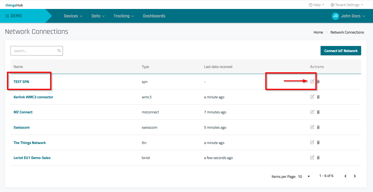This screenshot has width=373, height=192.
Task: Select the 'ttn' type cell
Action: (x=144, y=143)
